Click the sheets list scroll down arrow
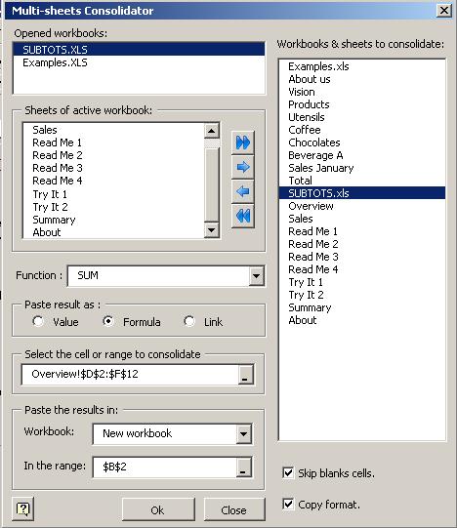This screenshot has height=528, width=457. point(212,230)
